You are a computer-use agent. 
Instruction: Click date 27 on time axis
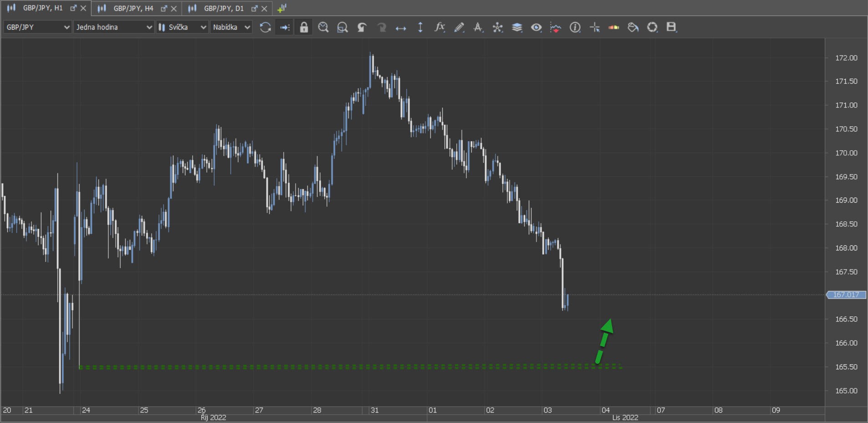259,410
